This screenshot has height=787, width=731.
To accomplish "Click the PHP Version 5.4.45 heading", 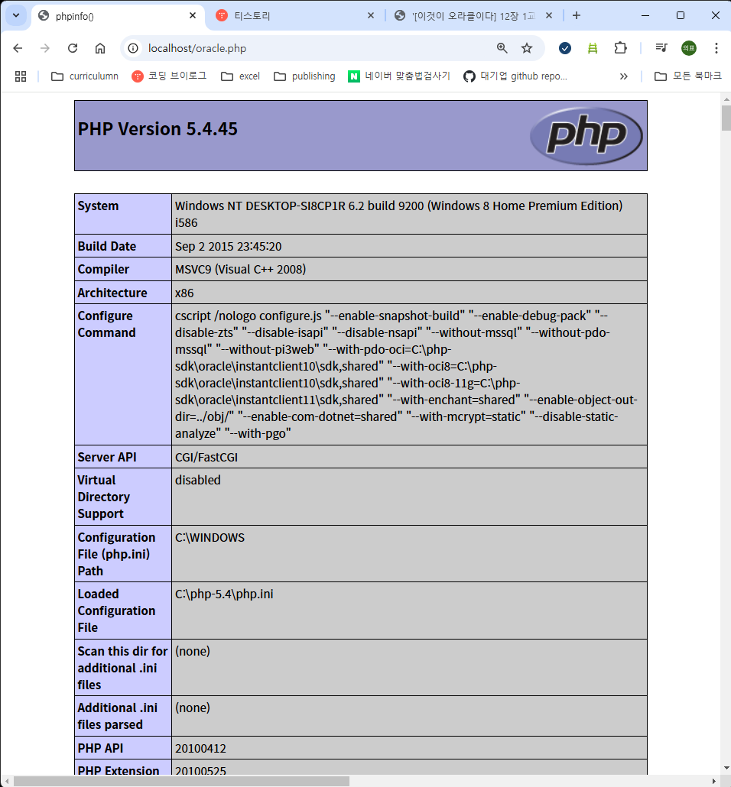I will coord(158,129).
